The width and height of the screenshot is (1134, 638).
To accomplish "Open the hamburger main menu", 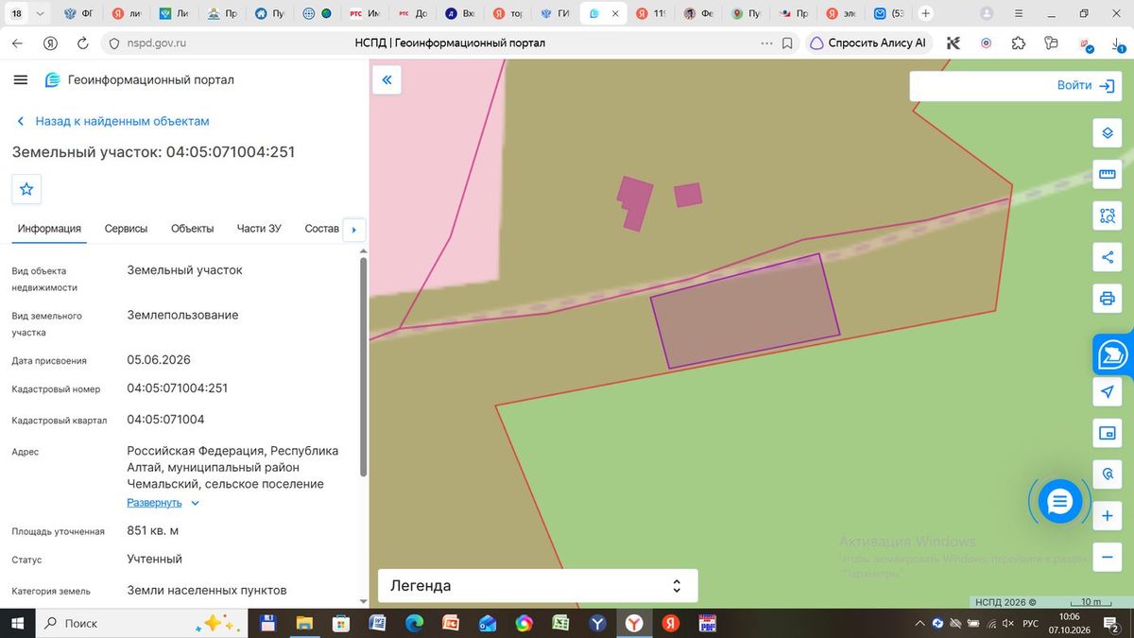I will 21,80.
